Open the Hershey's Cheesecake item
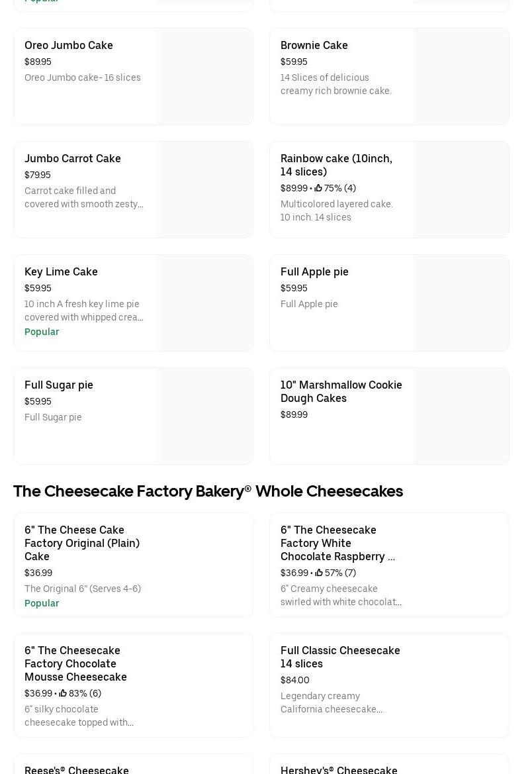 (339, 768)
